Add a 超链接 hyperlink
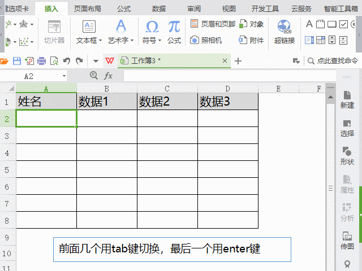362x271 pixels. 285,32
